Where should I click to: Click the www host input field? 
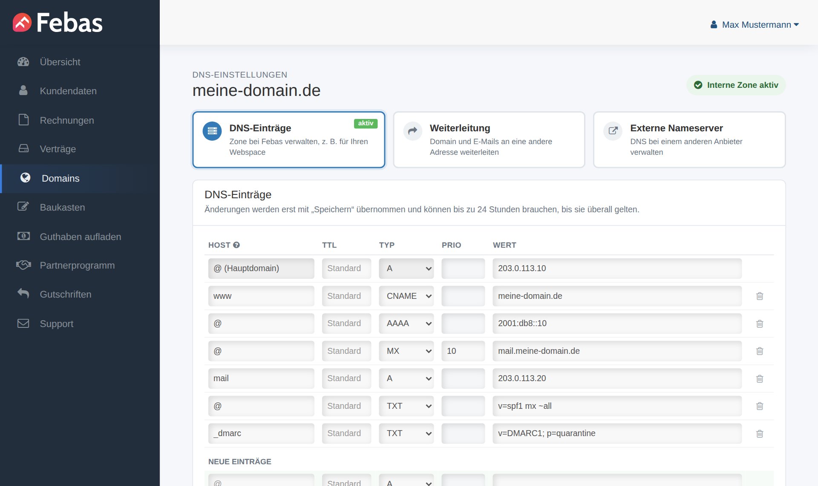point(261,296)
